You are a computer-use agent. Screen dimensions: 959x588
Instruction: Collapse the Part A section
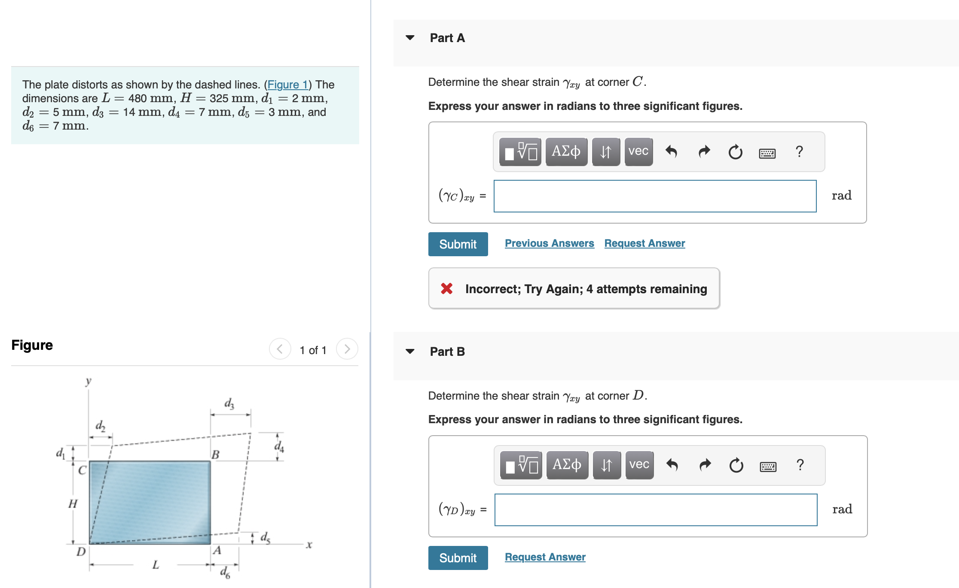410,38
